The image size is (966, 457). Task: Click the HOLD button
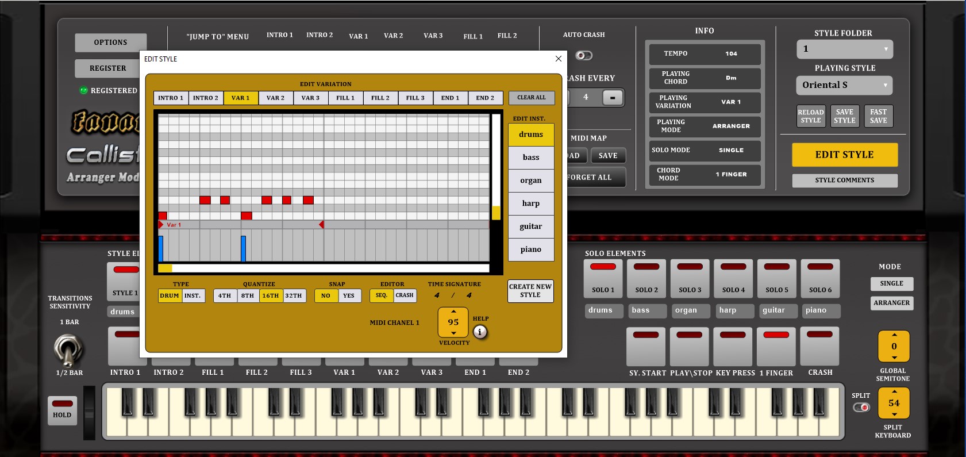[x=62, y=410]
